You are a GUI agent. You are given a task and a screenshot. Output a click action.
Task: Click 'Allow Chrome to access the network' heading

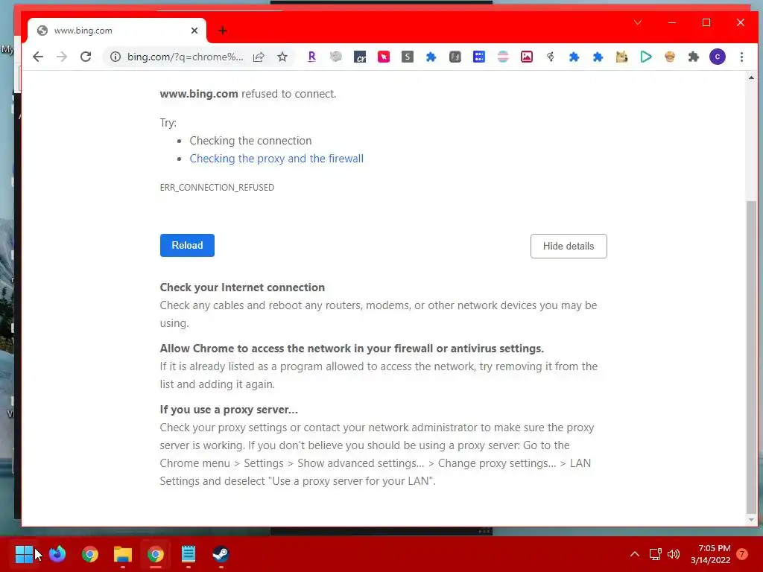coord(352,349)
